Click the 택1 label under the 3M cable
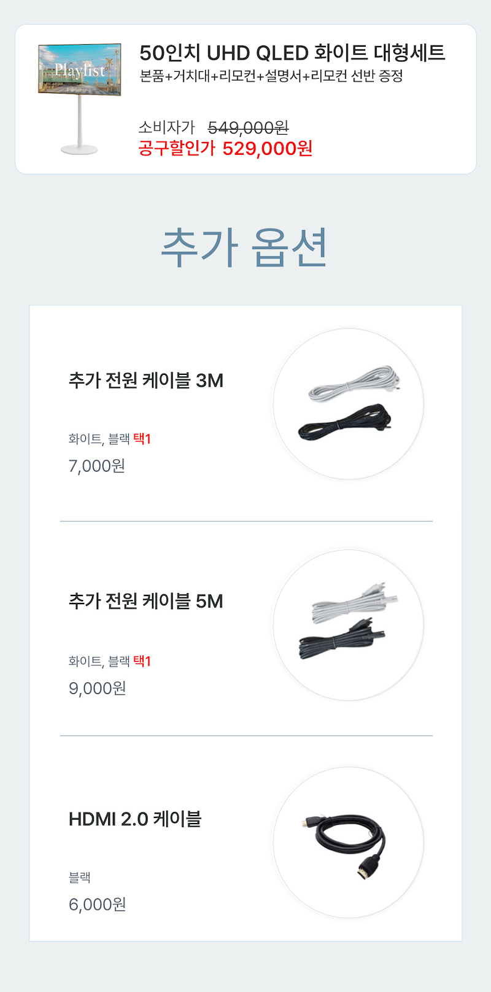This screenshot has width=491, height=992. point(142,439)
